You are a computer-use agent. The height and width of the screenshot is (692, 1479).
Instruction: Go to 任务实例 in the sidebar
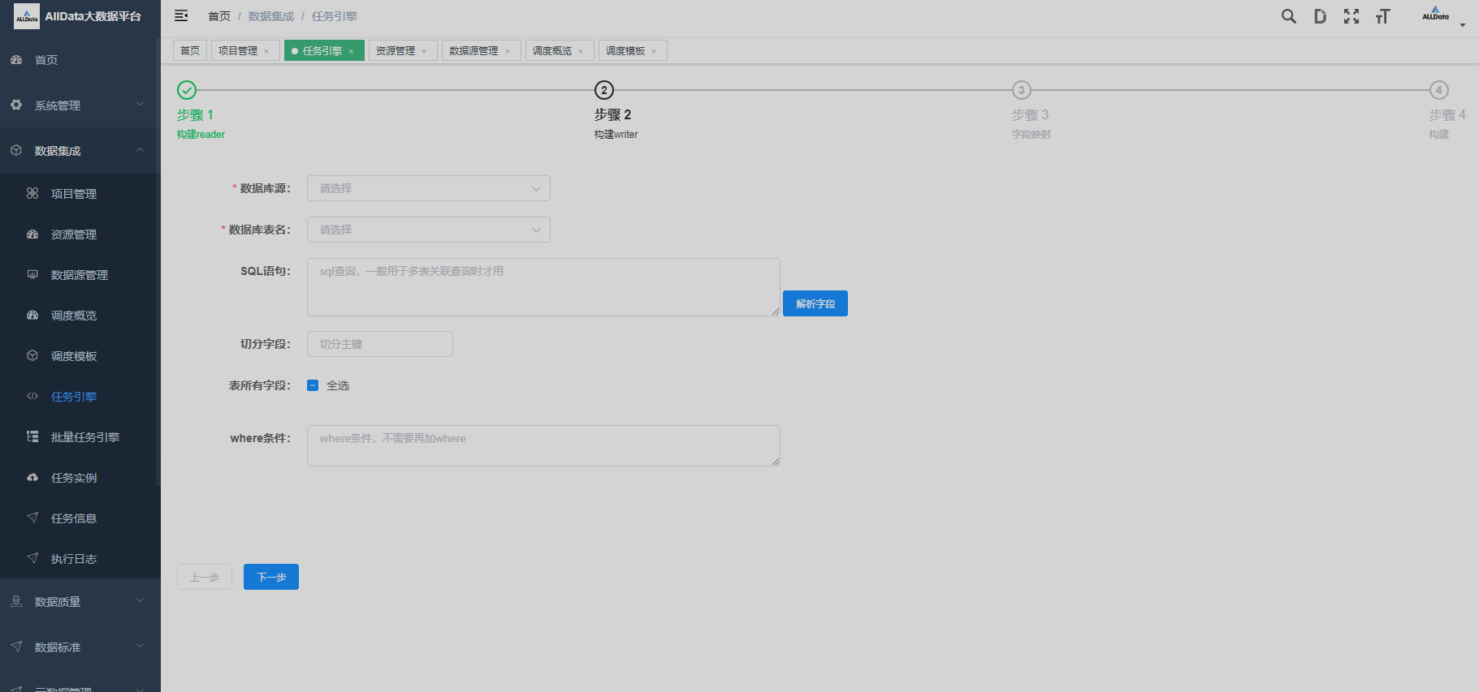pyautogui.click(x=73, y=478)
